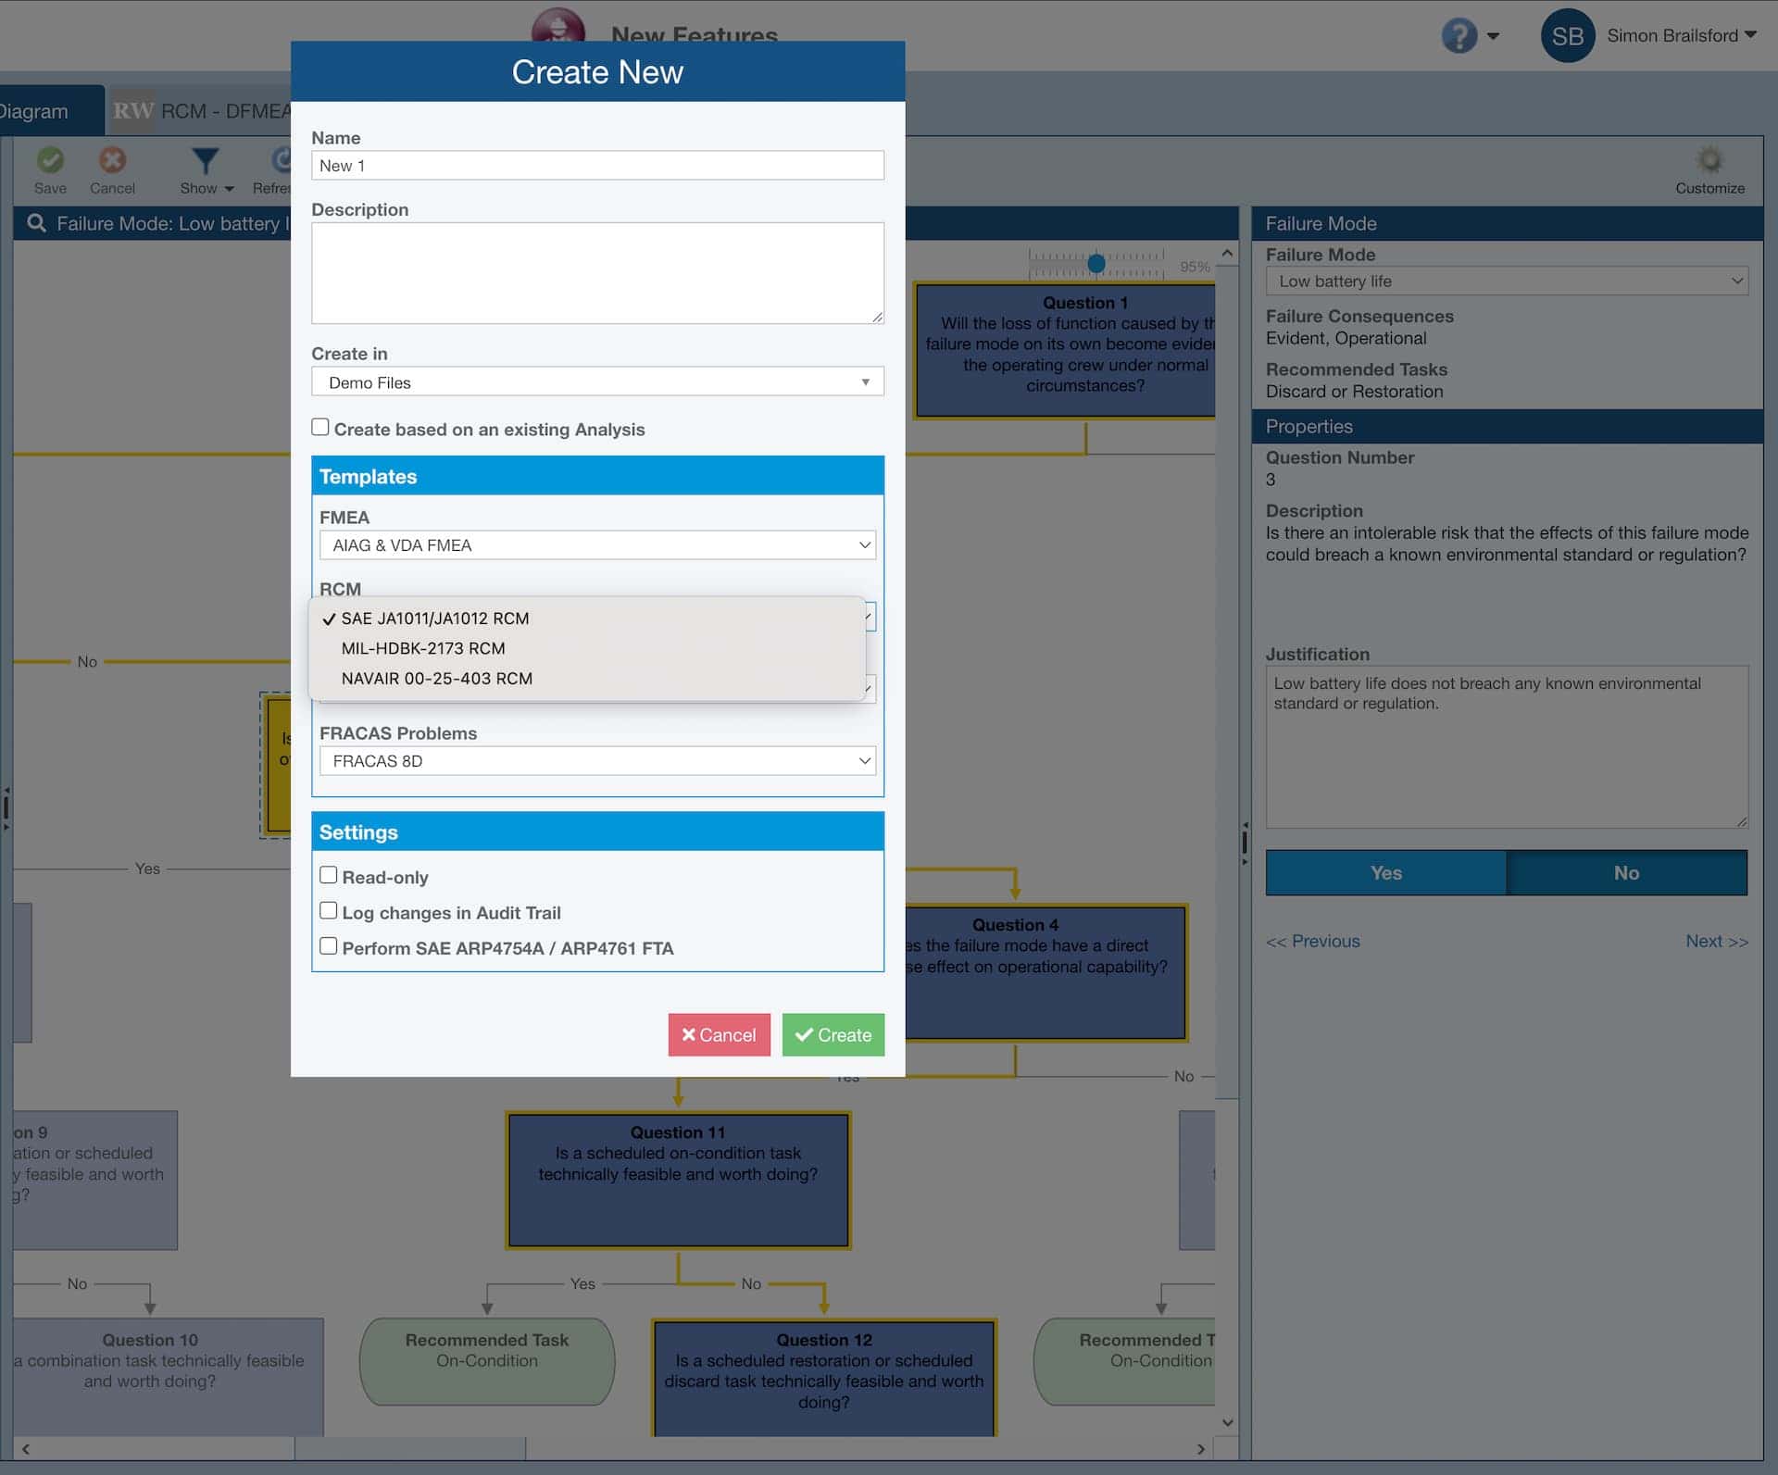Select MIL-HDBK-2173 RCM from the list
The image size is (1778, 1475).
tap(422, 648)
